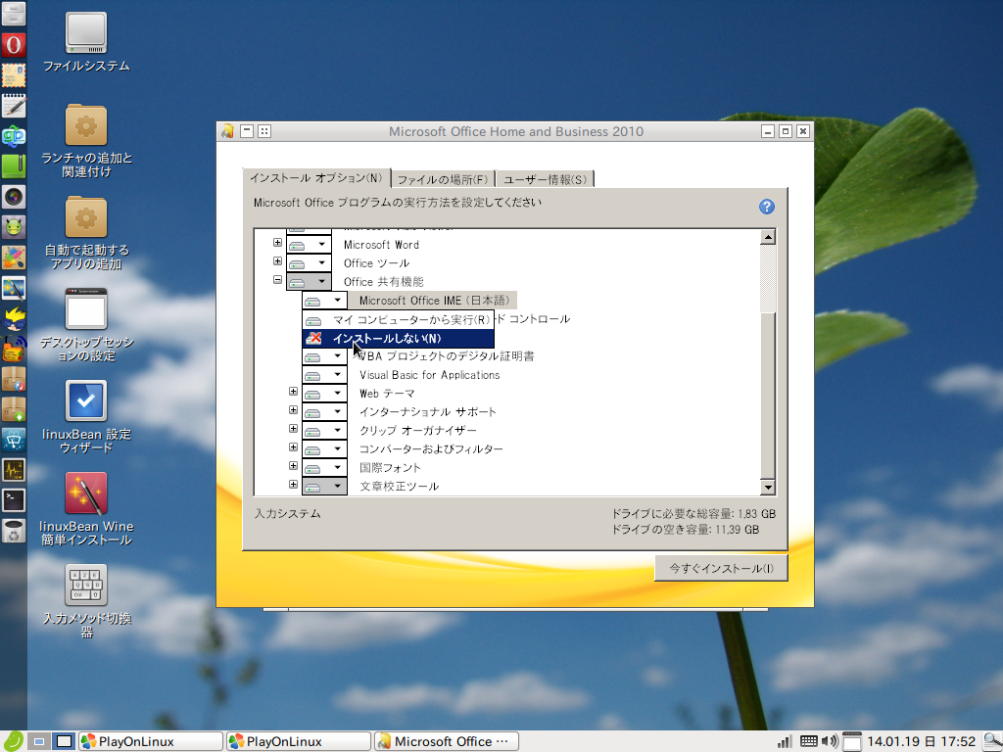Expand the Office ツール tree node
Viewport: 1003px width, 752px height.
tap(277, 260)
